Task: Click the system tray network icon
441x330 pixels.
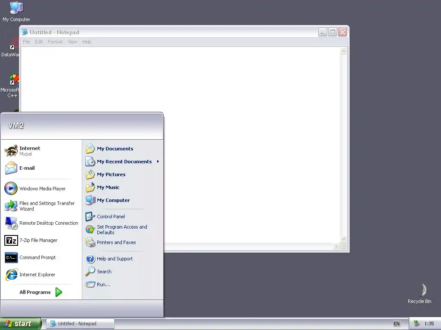Action: 417,324
